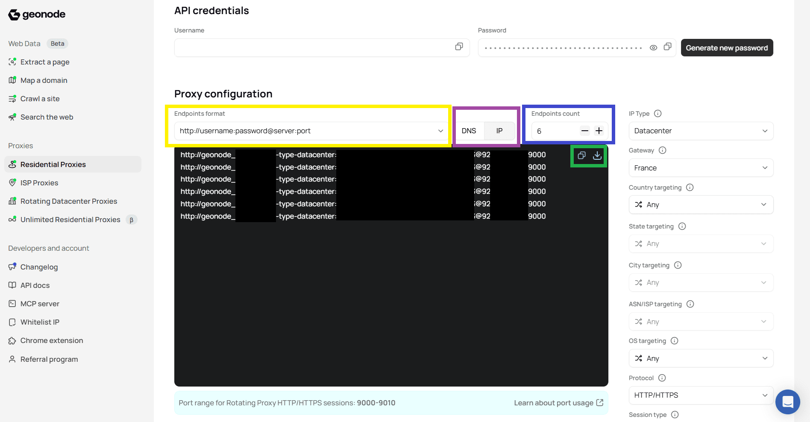Click the geonode logo
The width and height of the screenshot is (810, 422).
pos(37,15)
